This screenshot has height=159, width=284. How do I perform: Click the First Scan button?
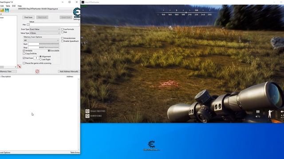(28, 17)
